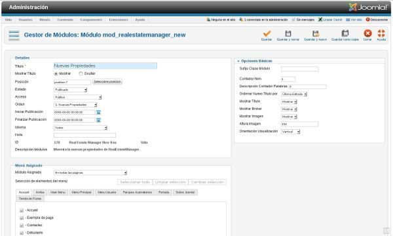Open the Contenido menu
Screen dimensions: 393x236
pos(65,20)
